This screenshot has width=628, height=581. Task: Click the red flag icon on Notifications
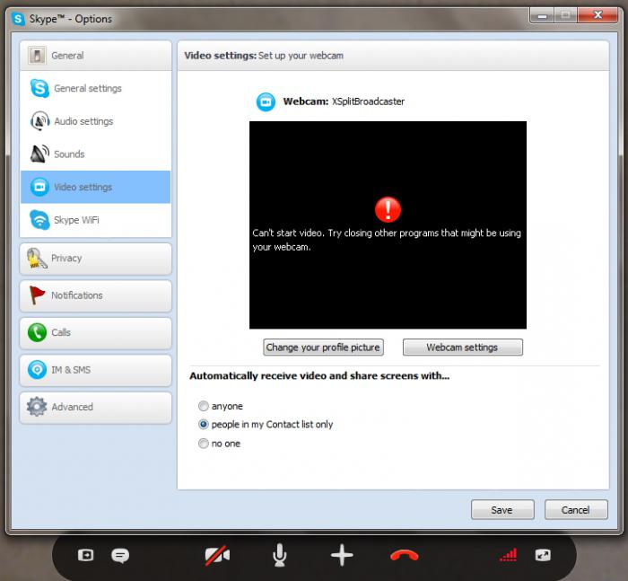click(x=37, y=295)
